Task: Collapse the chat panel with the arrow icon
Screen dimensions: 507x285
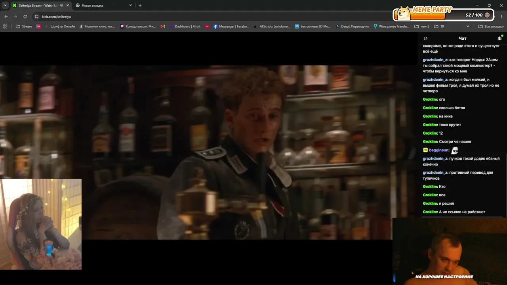Action: (425, 38)
